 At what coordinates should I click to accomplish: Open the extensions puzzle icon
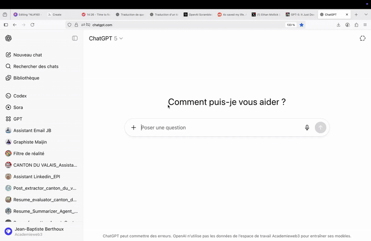[356, 25]
